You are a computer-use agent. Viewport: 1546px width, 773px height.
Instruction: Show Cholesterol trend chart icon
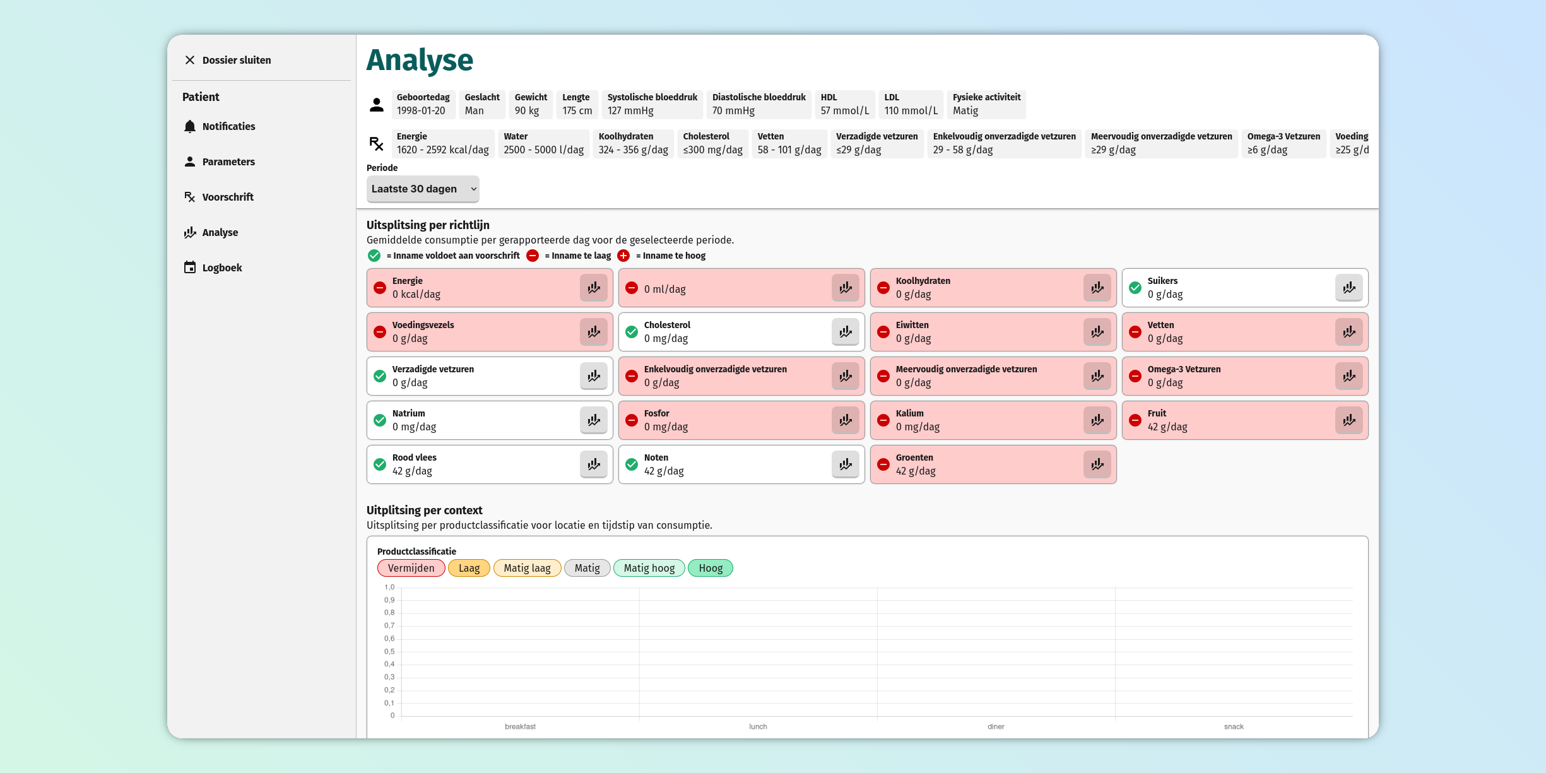click(845, 332)
